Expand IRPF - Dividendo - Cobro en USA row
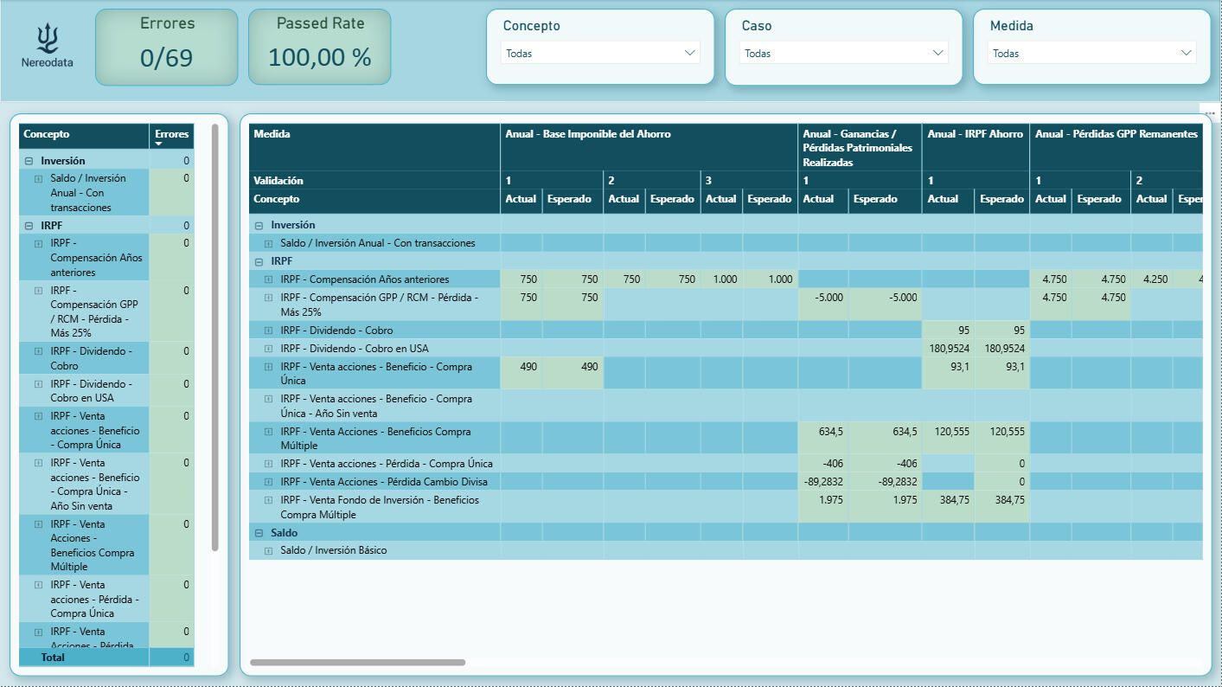The image size is (1222, 687). [x=269, y=349]
